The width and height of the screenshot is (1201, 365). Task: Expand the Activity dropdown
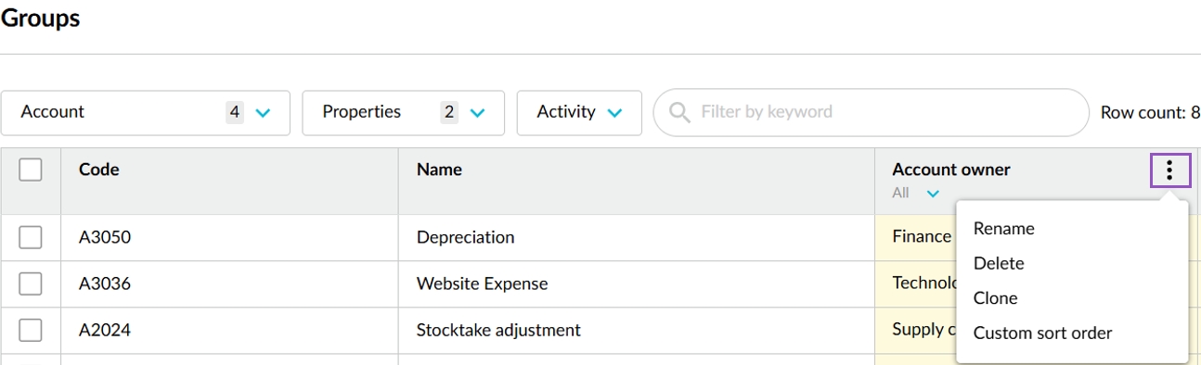click(579, 112)
